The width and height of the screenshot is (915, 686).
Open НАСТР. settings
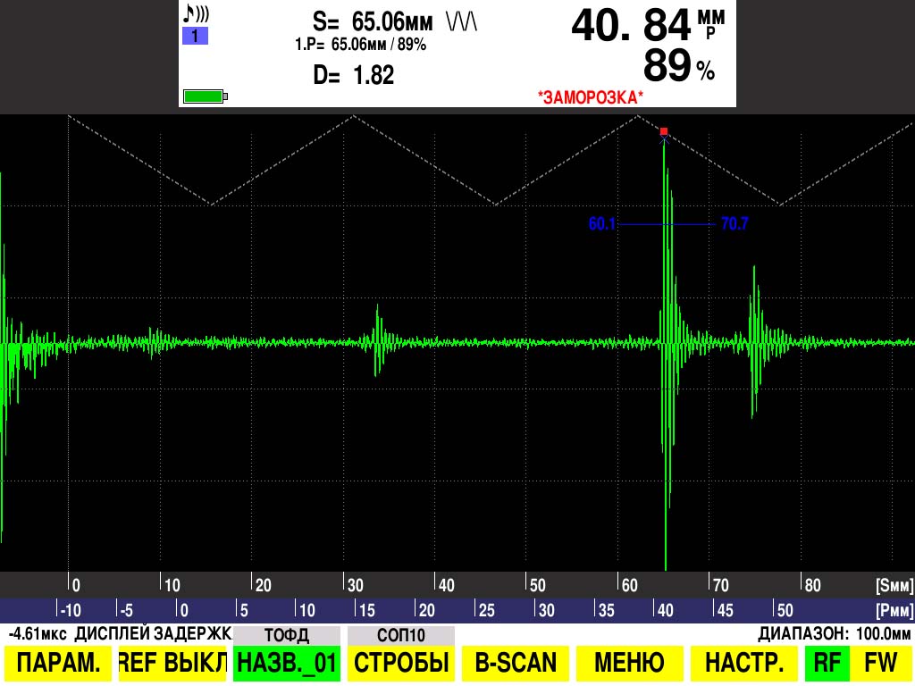tap(744, 663)
